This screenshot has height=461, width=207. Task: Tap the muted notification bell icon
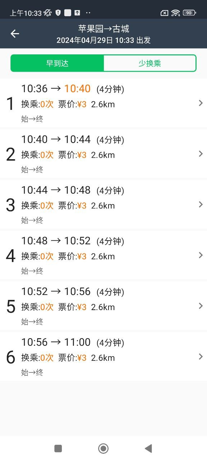tap(47, 13)
